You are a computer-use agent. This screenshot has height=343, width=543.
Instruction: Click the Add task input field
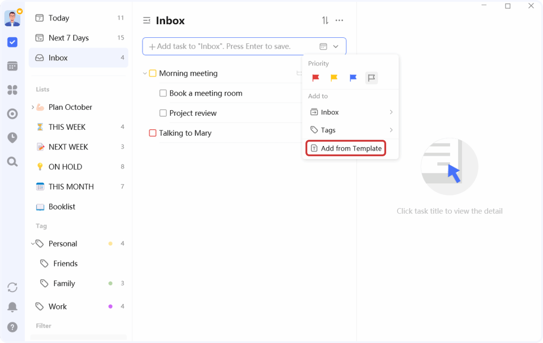[x=228, y=46]
